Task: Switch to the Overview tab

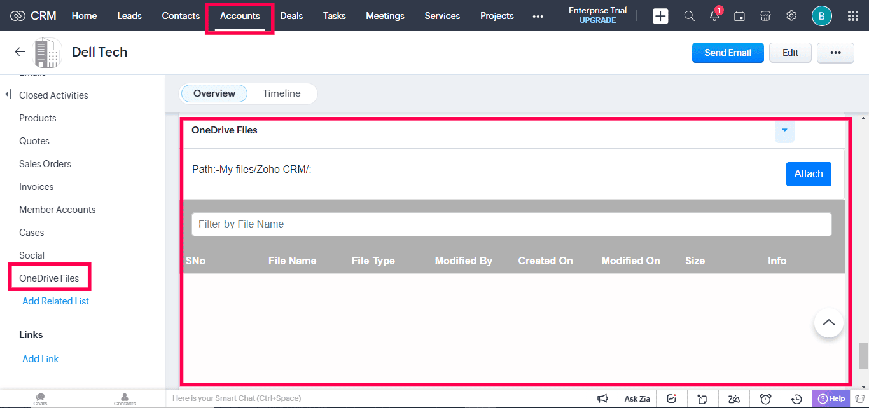Action: point(214,93)
